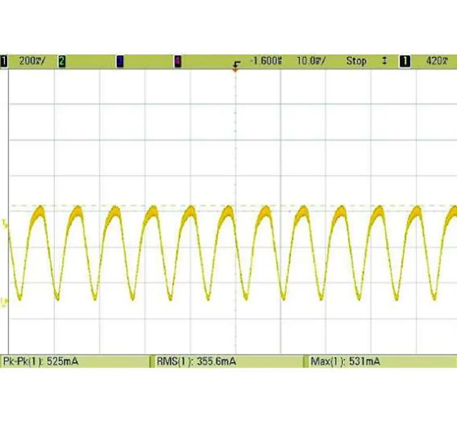Click the trigger level T marker on left edge
457x424 pixels.
click(4, 223)
